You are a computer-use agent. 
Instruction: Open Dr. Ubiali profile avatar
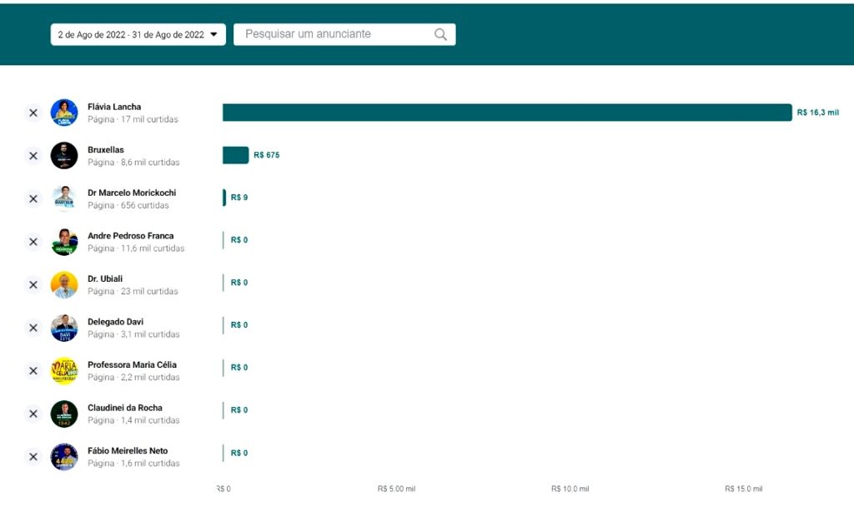point(64,284)
